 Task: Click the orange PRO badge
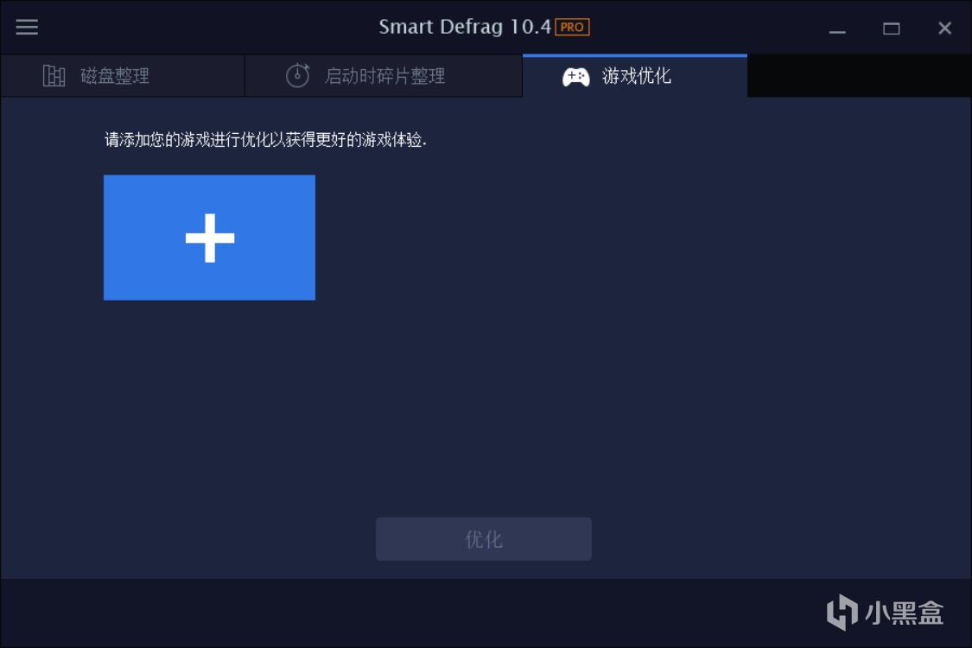[x=572, y=28]
